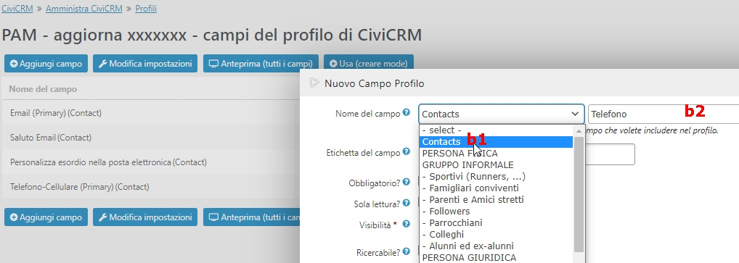Click monitor icon on top Anteprima button
This screenshot has height=263, width=739.
pos(214,64)
